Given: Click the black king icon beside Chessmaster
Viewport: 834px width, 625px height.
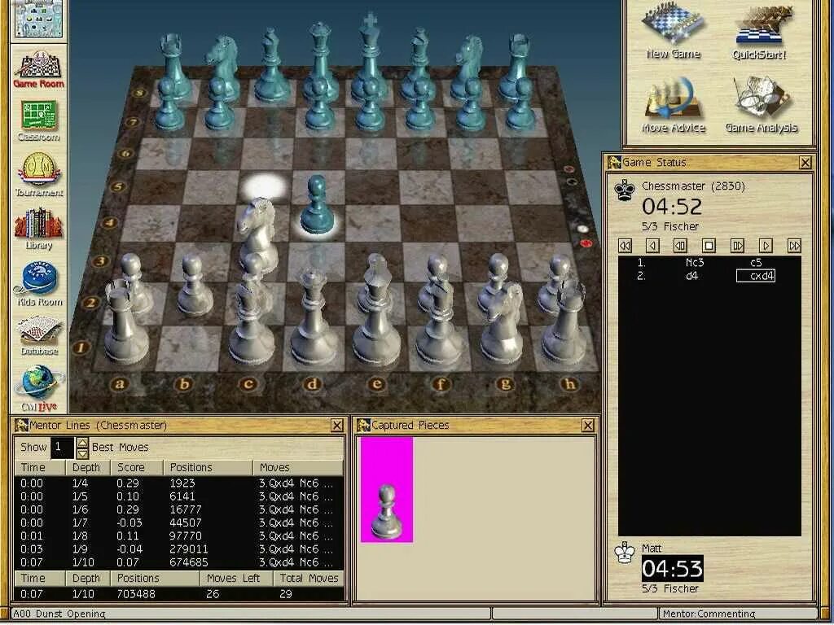Looking at the screenshot, I should coord(625,190).
